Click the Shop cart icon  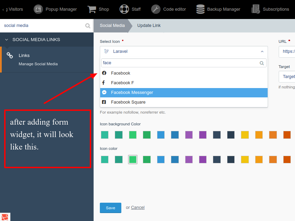(92, 9)
